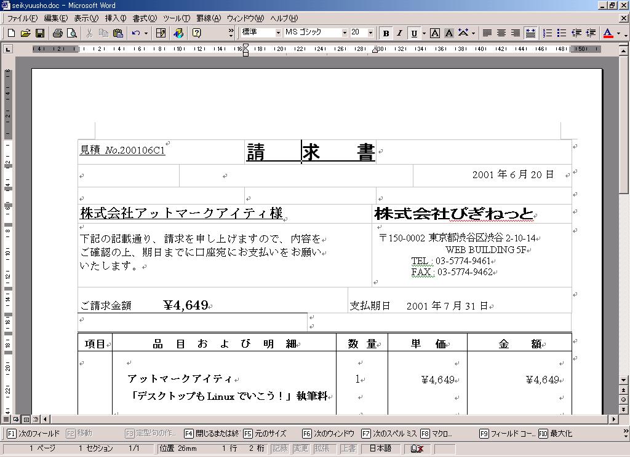
Task: Open the Office Assistant help icon
Action: 196,33
